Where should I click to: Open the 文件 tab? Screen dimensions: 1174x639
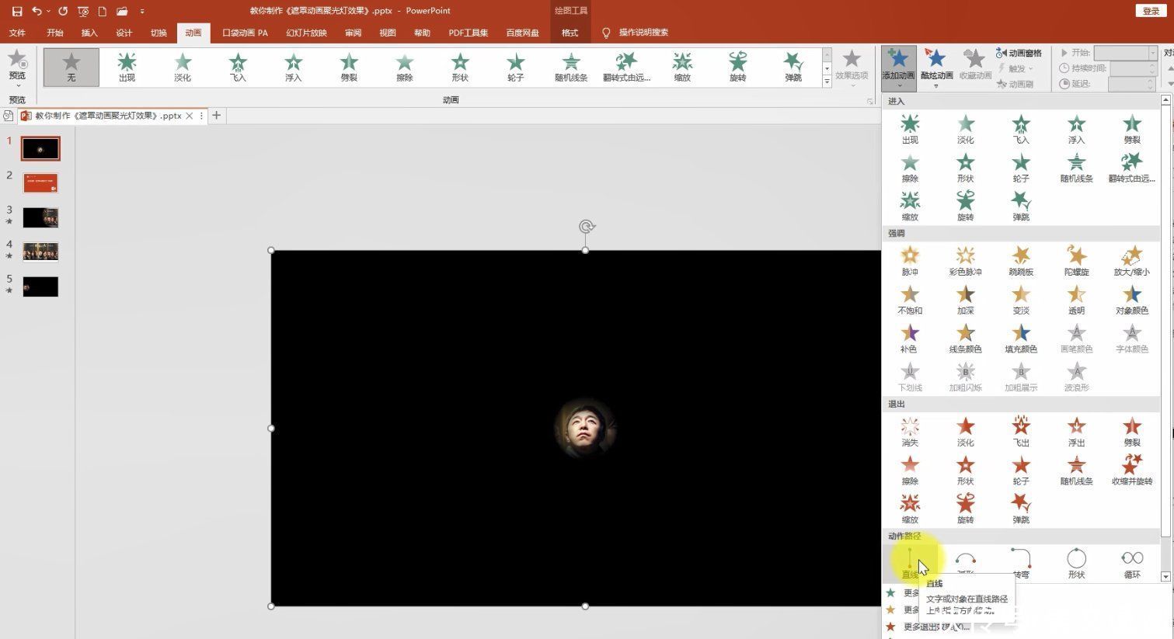17,33
